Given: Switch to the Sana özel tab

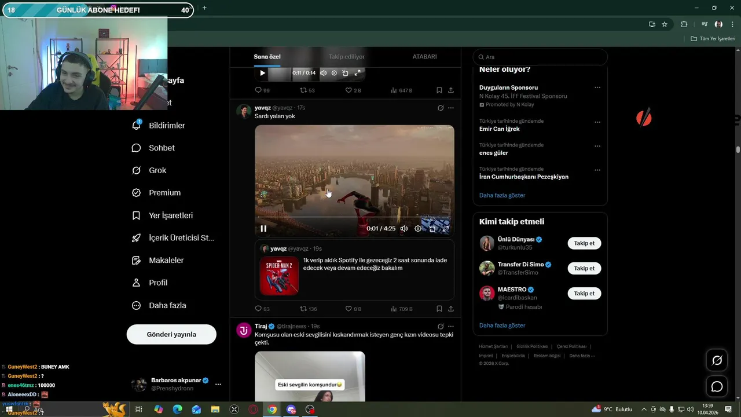Looking at the screenshot, I should pos(267,57).
